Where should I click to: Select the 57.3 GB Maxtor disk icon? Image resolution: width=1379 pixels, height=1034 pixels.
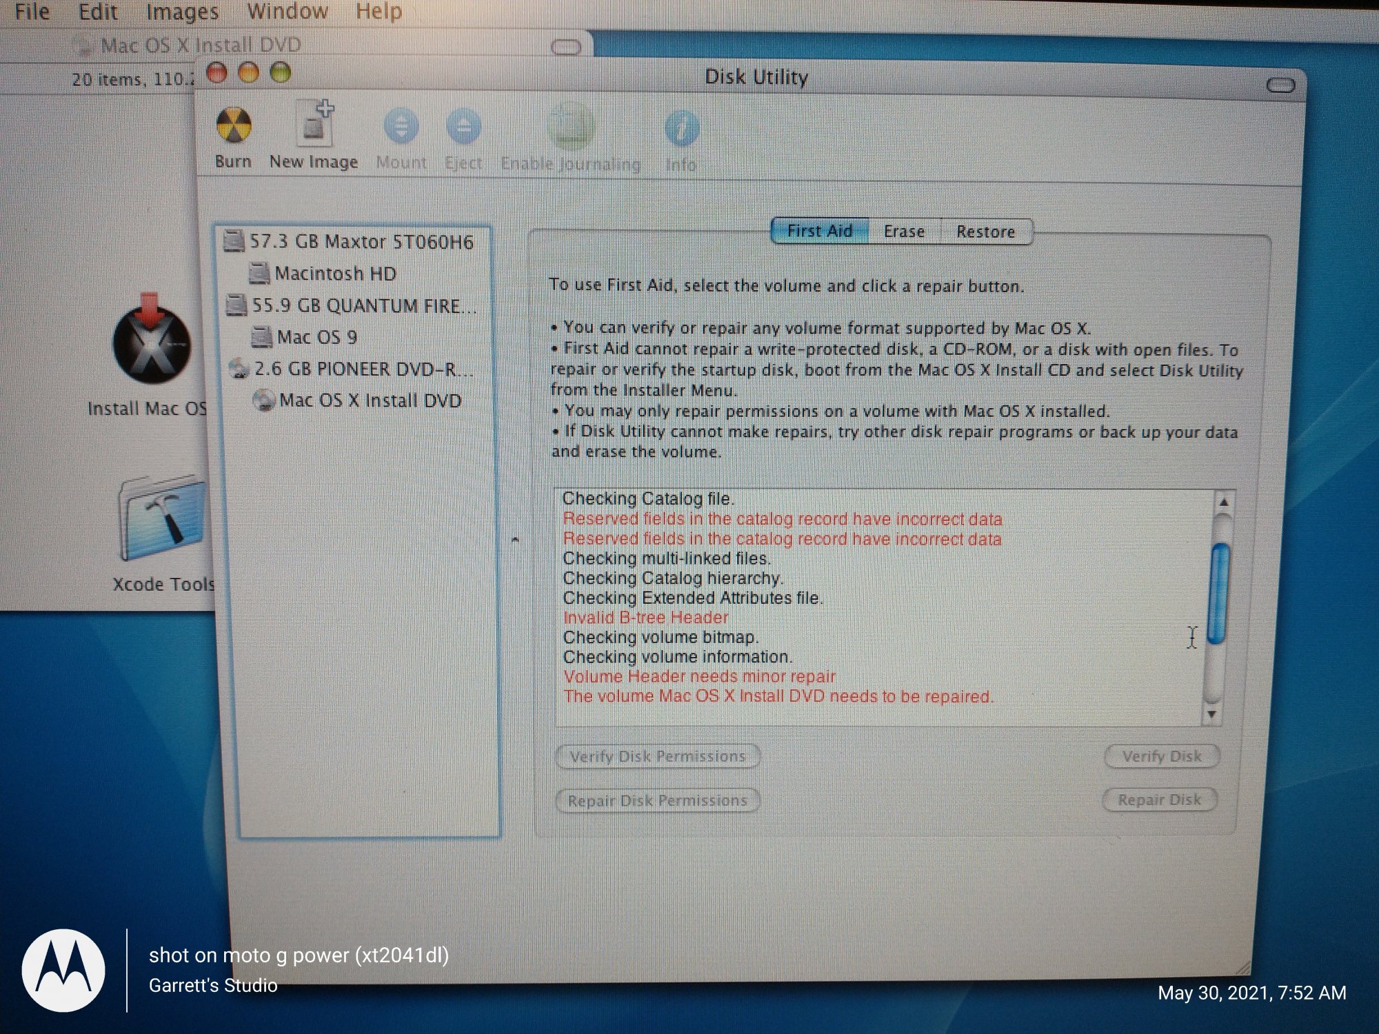(234, 241)
